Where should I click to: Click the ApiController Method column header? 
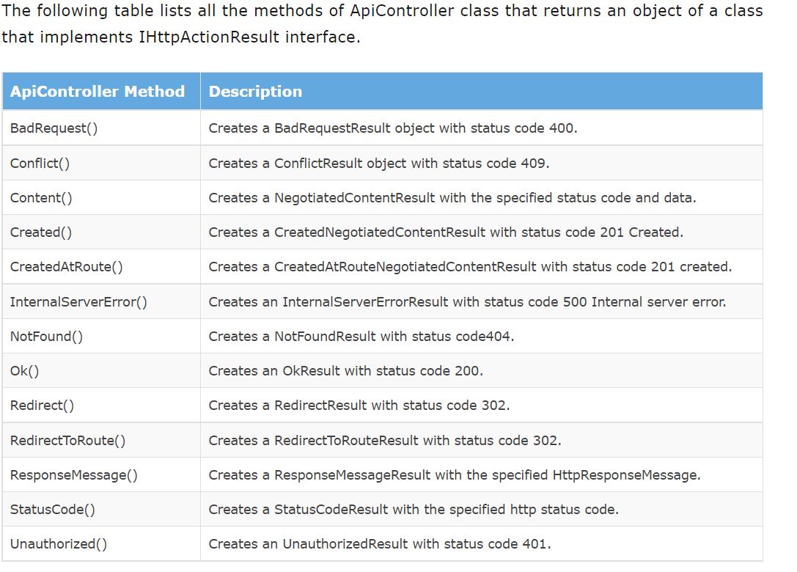click(x=98, y=92)
